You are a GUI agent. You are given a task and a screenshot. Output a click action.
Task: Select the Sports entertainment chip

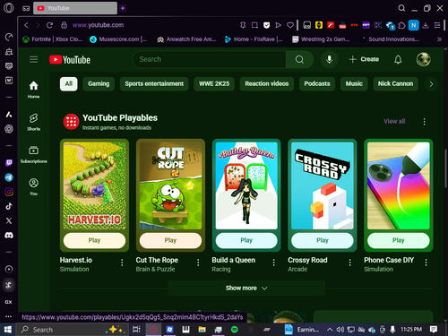tap(154, 83)
